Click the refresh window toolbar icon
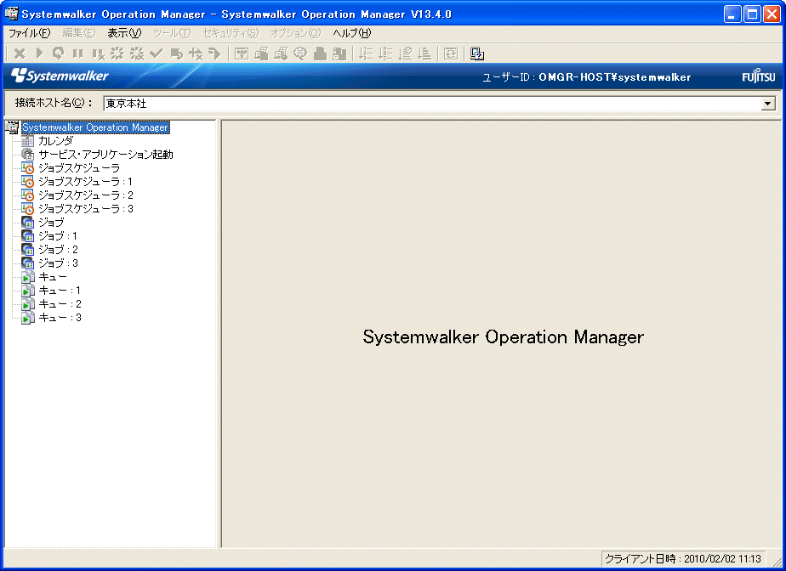 (451, 53)
